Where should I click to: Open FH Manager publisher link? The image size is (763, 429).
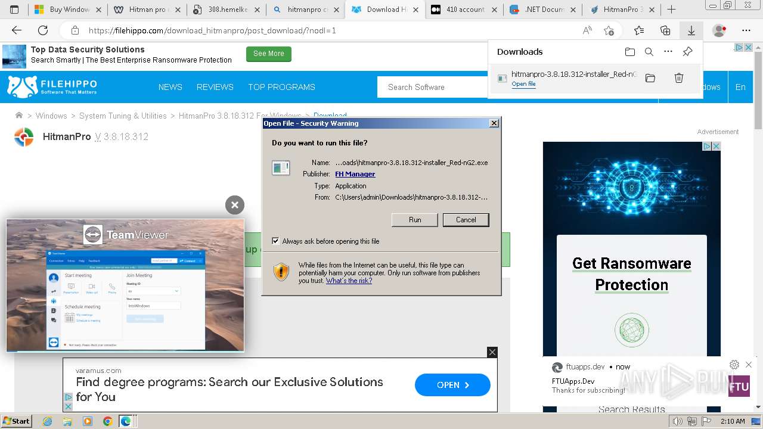(x=355, y=174)
